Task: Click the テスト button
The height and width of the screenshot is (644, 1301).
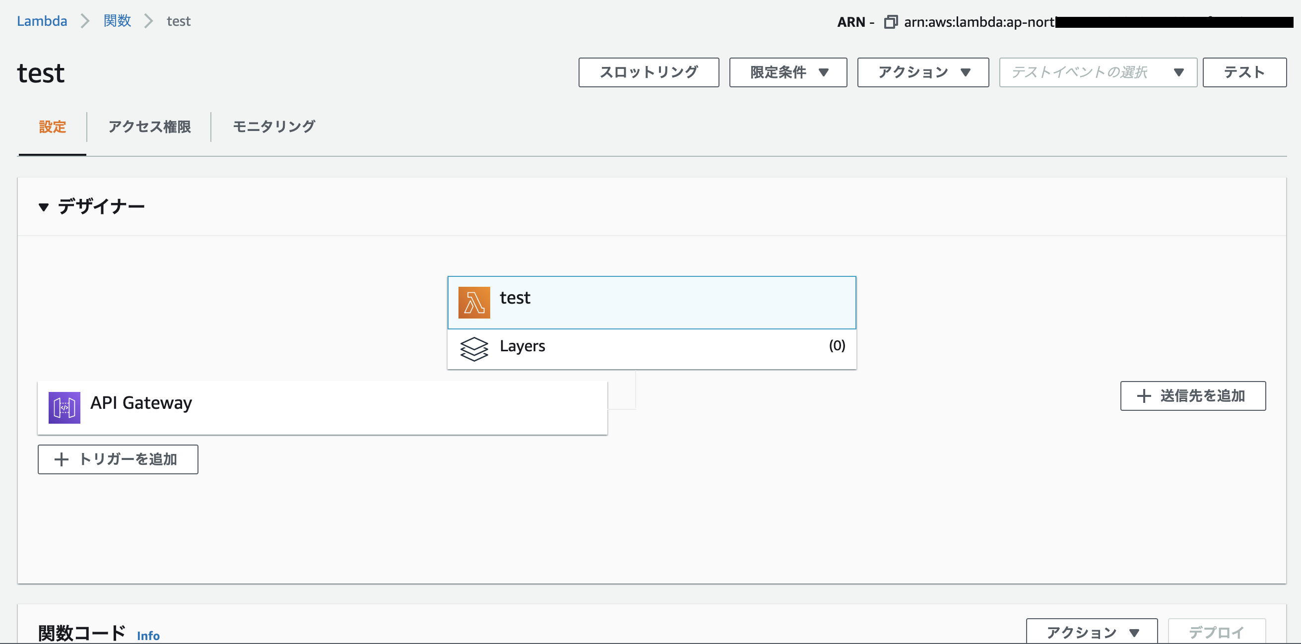Action: point(1243,72)
